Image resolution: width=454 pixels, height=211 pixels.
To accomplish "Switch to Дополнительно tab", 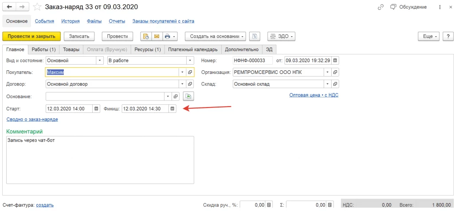I will pyautogui.click(x=242, y=50).
